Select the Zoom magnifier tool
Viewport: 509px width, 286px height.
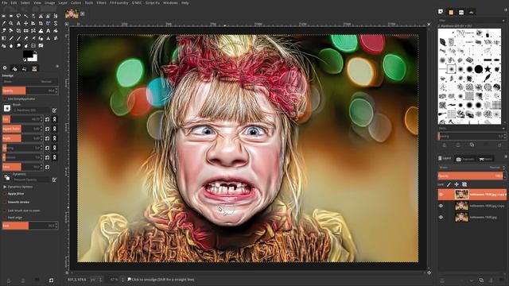coord(11,23)
